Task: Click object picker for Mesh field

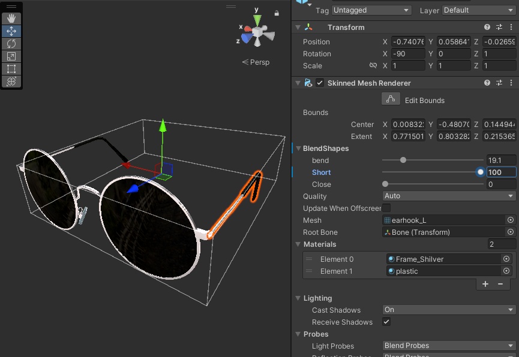Action: [x=510, y=220]
